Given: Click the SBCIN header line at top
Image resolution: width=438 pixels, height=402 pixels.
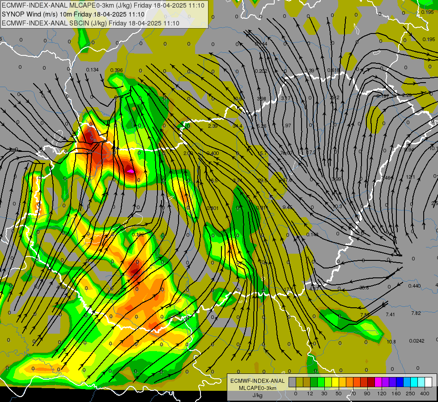Looking at the screenshot, I should [x=90, y=23].
